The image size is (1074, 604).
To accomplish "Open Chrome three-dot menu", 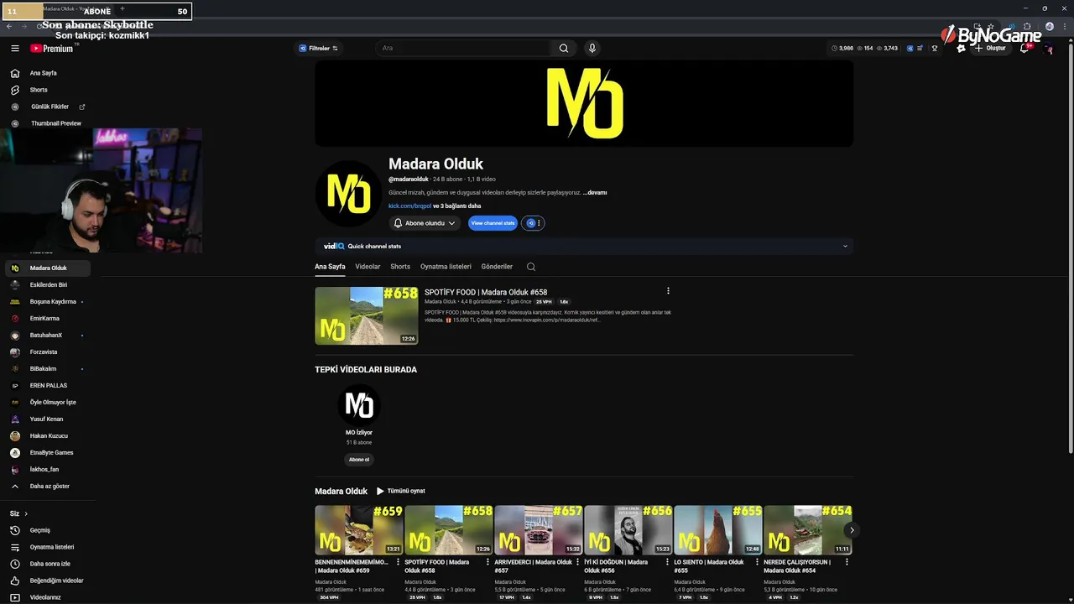I will click(x=1064, y=27).
